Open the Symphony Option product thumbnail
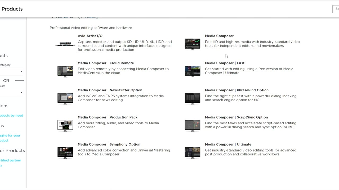The width and height of the screenshot is (339, 190). [65, 153]
